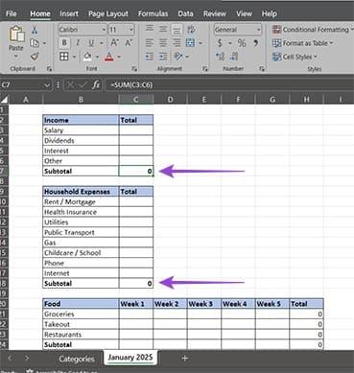Viewport: 354px width, 373px height.
Task: Middle align the cell contents
Action: 163,29
